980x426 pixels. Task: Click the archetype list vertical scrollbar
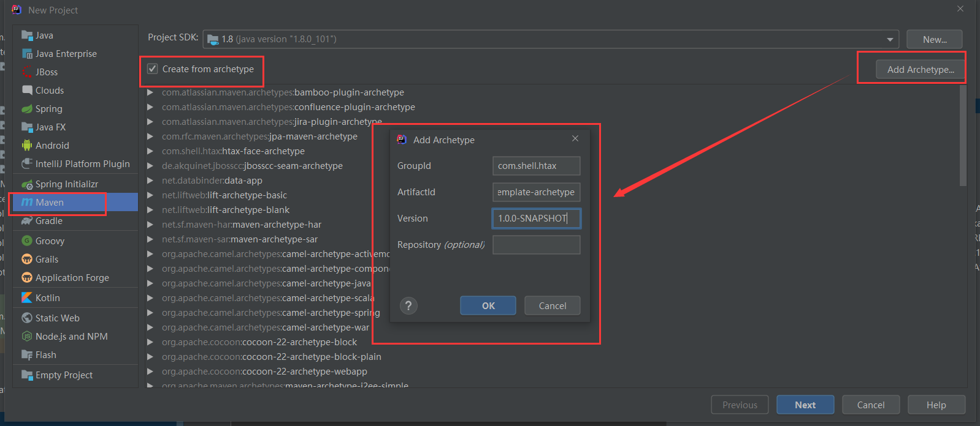coord(963,136)
